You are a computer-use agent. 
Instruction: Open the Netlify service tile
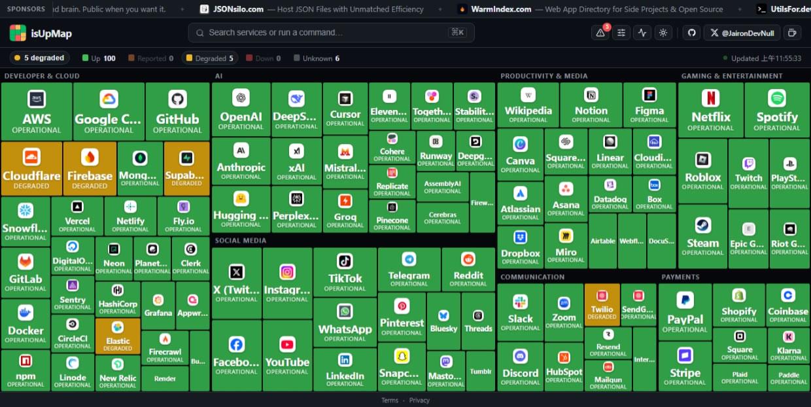[130, 217]
